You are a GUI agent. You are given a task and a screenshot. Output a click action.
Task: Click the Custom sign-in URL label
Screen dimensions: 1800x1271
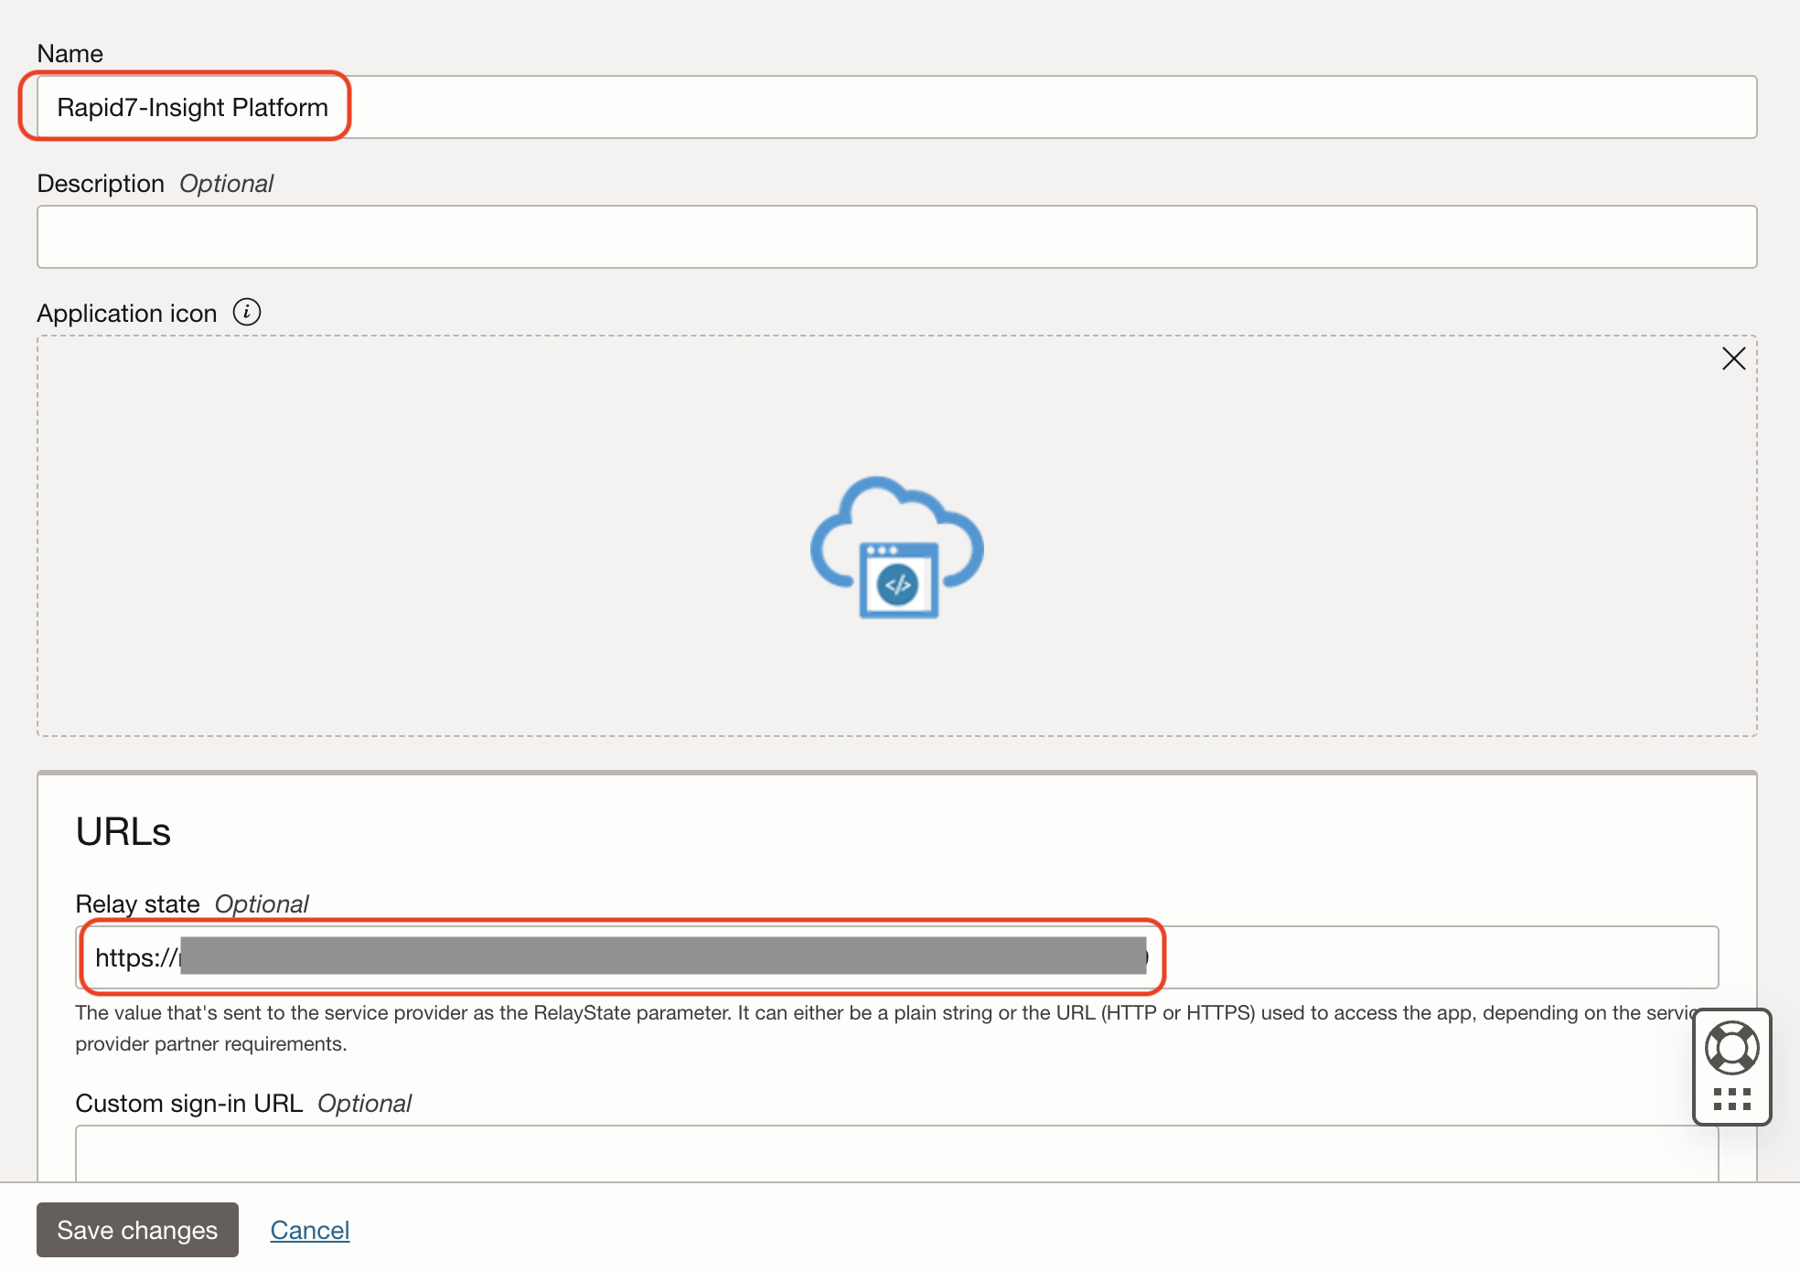click(x=188, y=1104)
